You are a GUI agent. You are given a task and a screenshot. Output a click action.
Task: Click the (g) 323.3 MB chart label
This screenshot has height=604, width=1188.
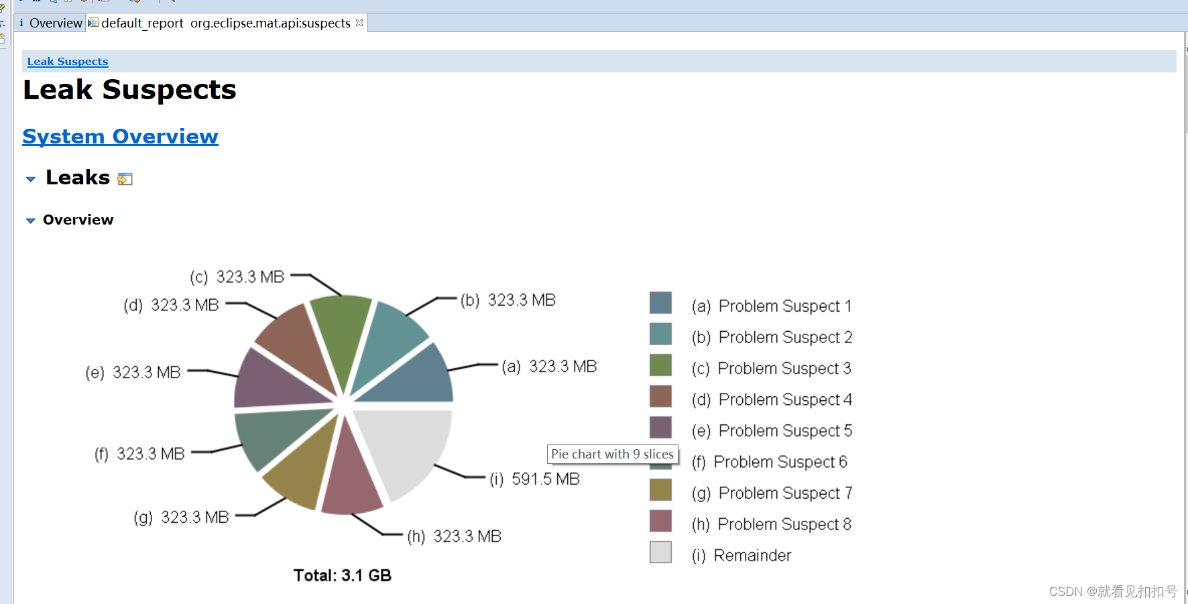coord(182,518)
